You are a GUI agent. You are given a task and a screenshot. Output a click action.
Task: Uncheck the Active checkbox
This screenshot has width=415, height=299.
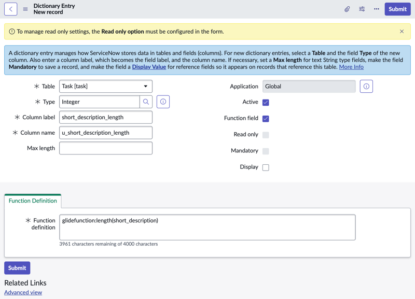pyautogui.click(x=266, y=102)
